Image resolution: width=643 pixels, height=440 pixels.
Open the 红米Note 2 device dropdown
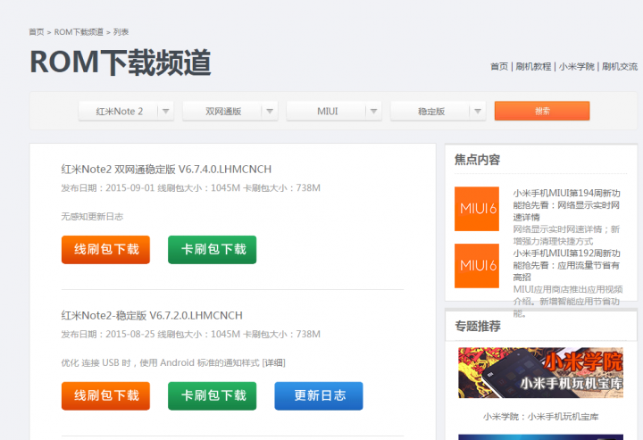tap(126, 111)
